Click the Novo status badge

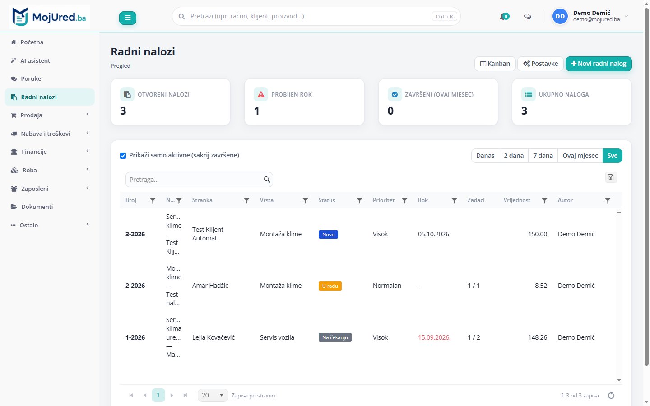pyautogui.click(x=328, y=235)
